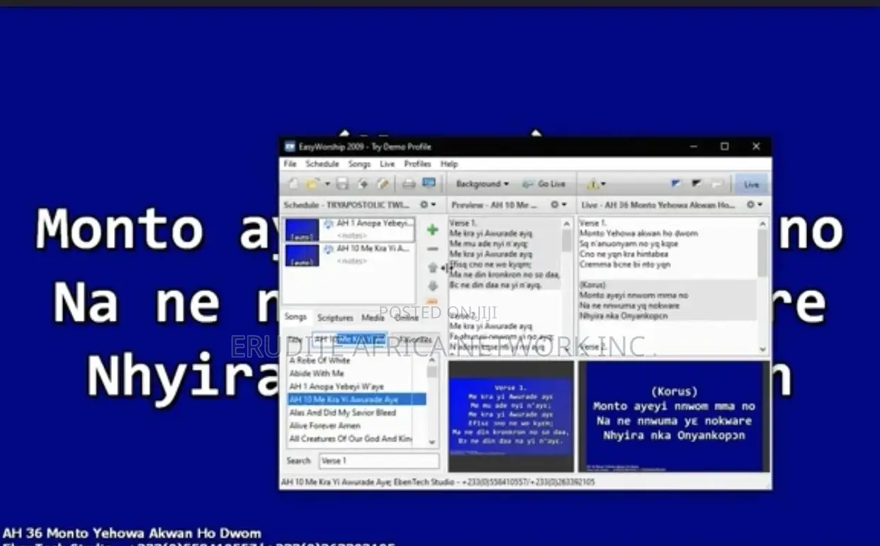Image resolution: width=880 pixels, height=546 pixels.
Task: Maximize the EasyWorship window
Action: (724, 147)
